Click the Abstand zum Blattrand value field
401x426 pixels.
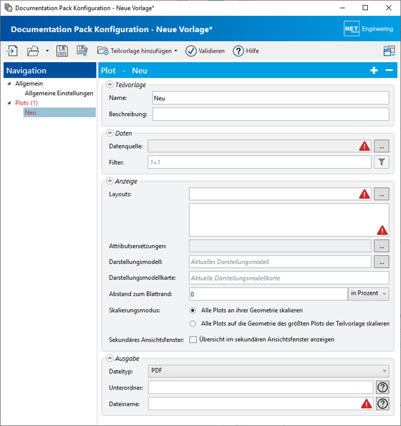click(x=269, y=294)
